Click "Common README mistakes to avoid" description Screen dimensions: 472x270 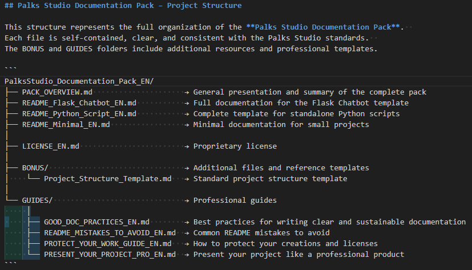pyautogui.click(x=261, y=233)
